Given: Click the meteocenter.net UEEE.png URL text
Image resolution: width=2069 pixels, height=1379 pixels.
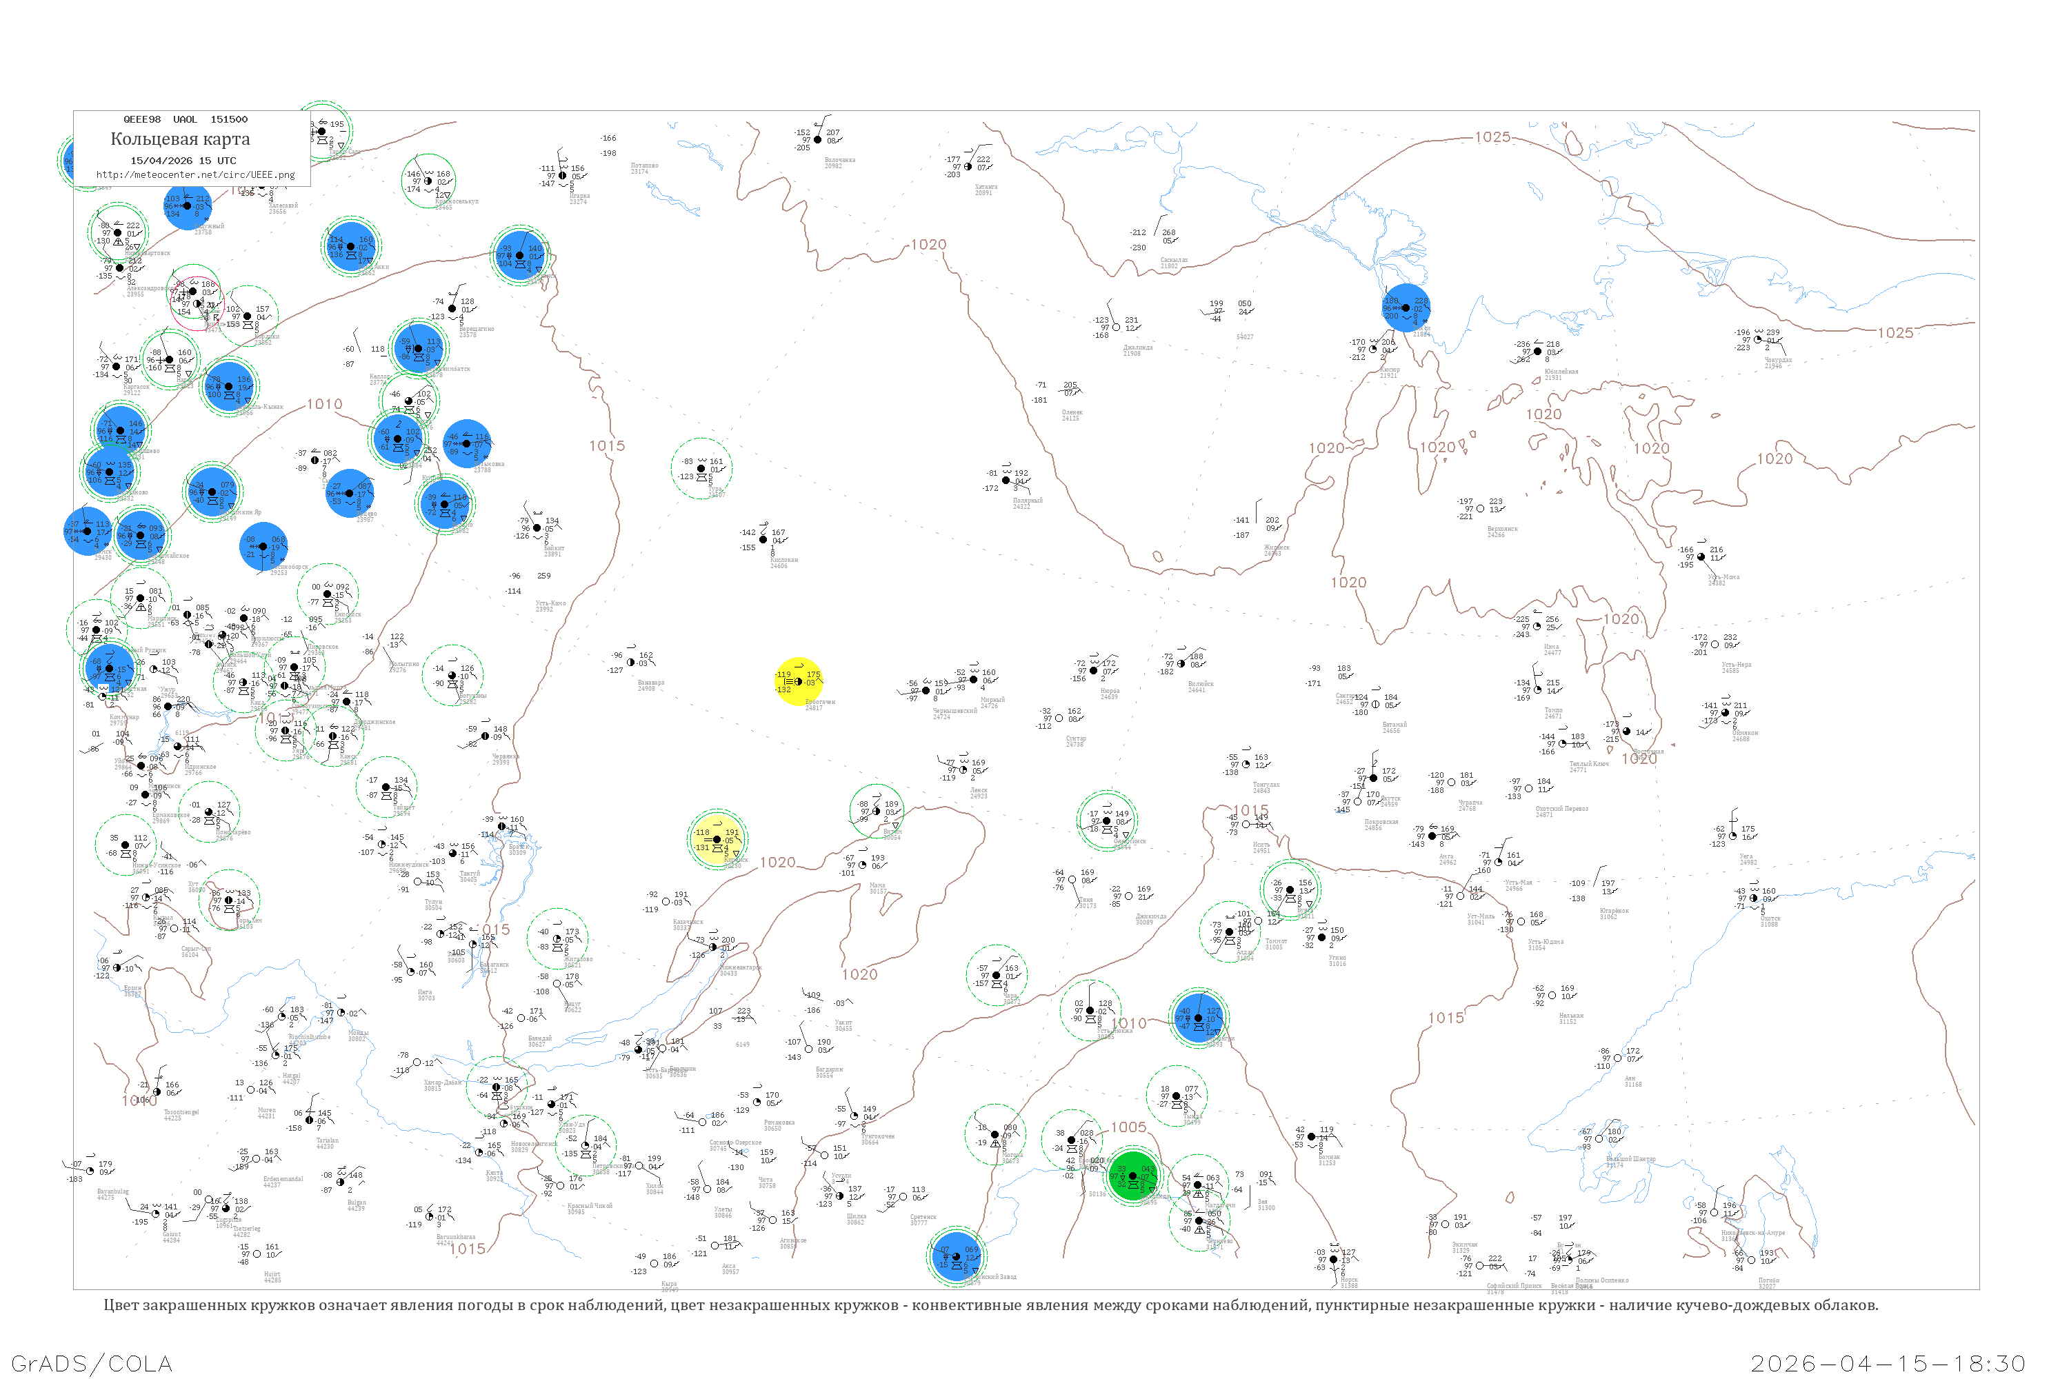Looking at the screenshot, I should [x=195, y=174].
